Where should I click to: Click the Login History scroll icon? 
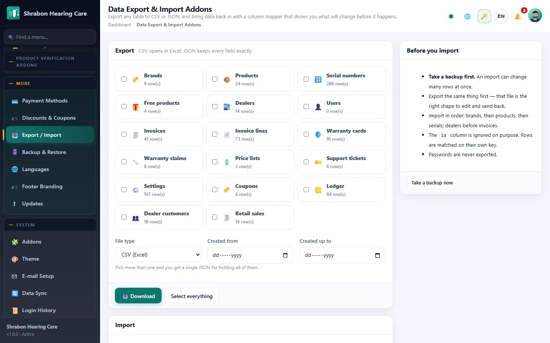click(15, 311)
